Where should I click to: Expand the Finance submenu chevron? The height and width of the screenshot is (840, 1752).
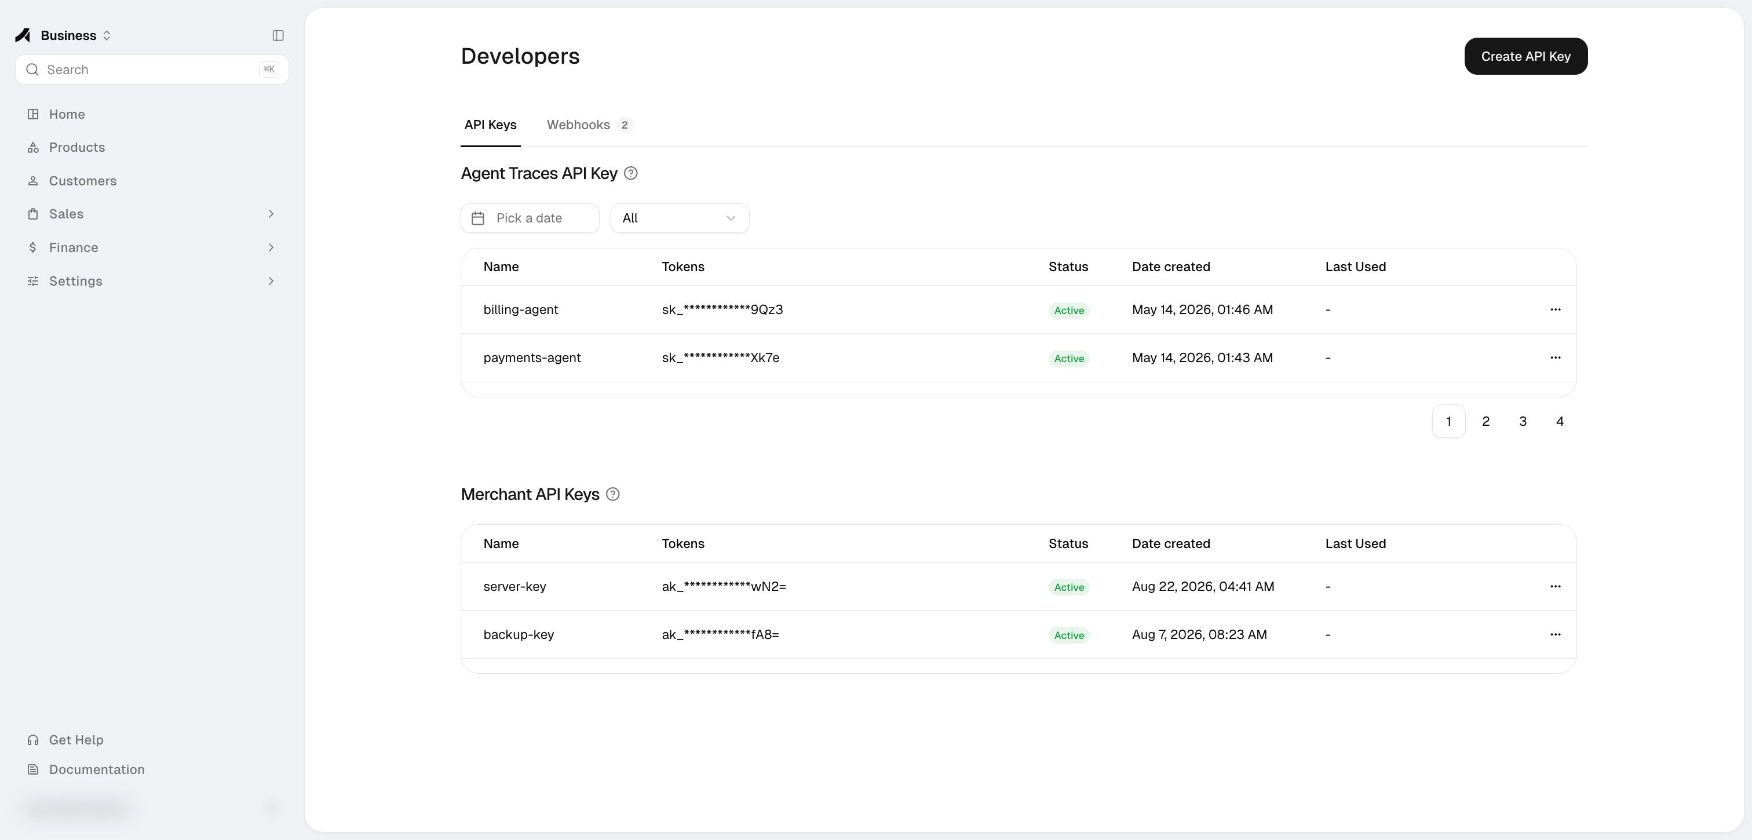coord(271,247)
